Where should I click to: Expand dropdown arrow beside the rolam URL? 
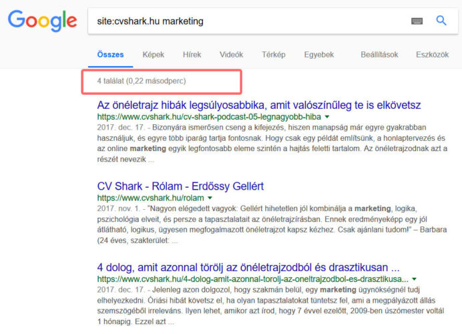pos(210,198)
